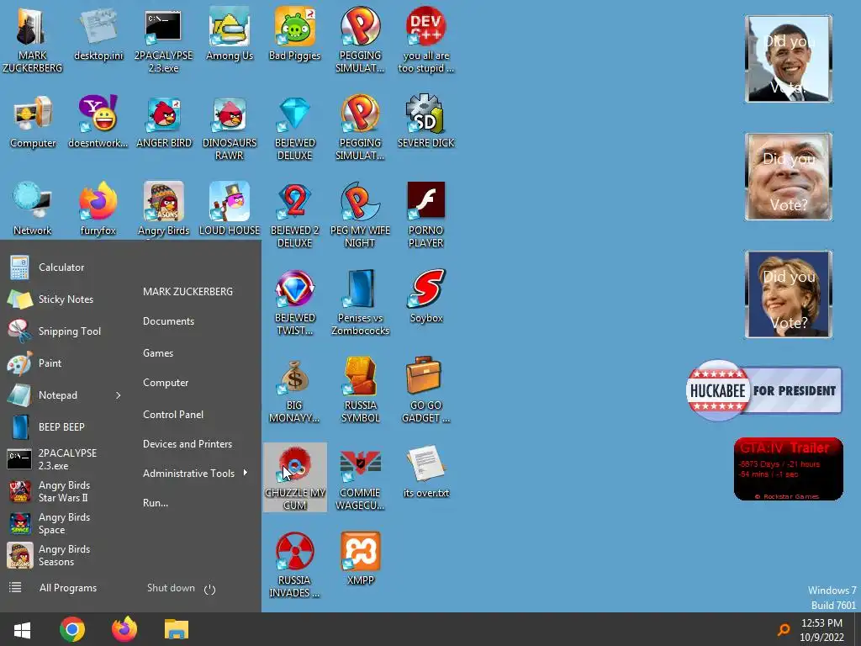Click the GTA:IV Trailer countdown gadget

point(789,469)
